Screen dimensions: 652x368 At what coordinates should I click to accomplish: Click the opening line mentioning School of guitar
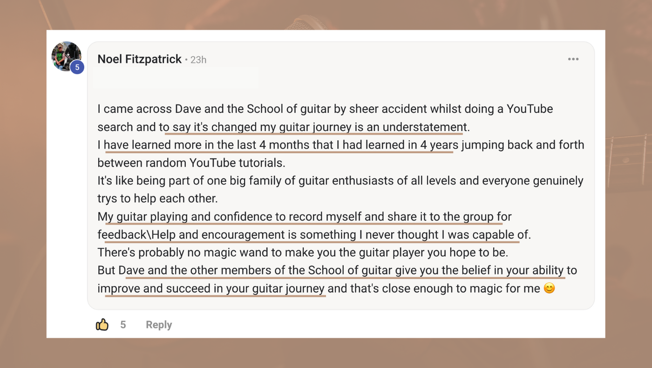[x=325, y=109]
